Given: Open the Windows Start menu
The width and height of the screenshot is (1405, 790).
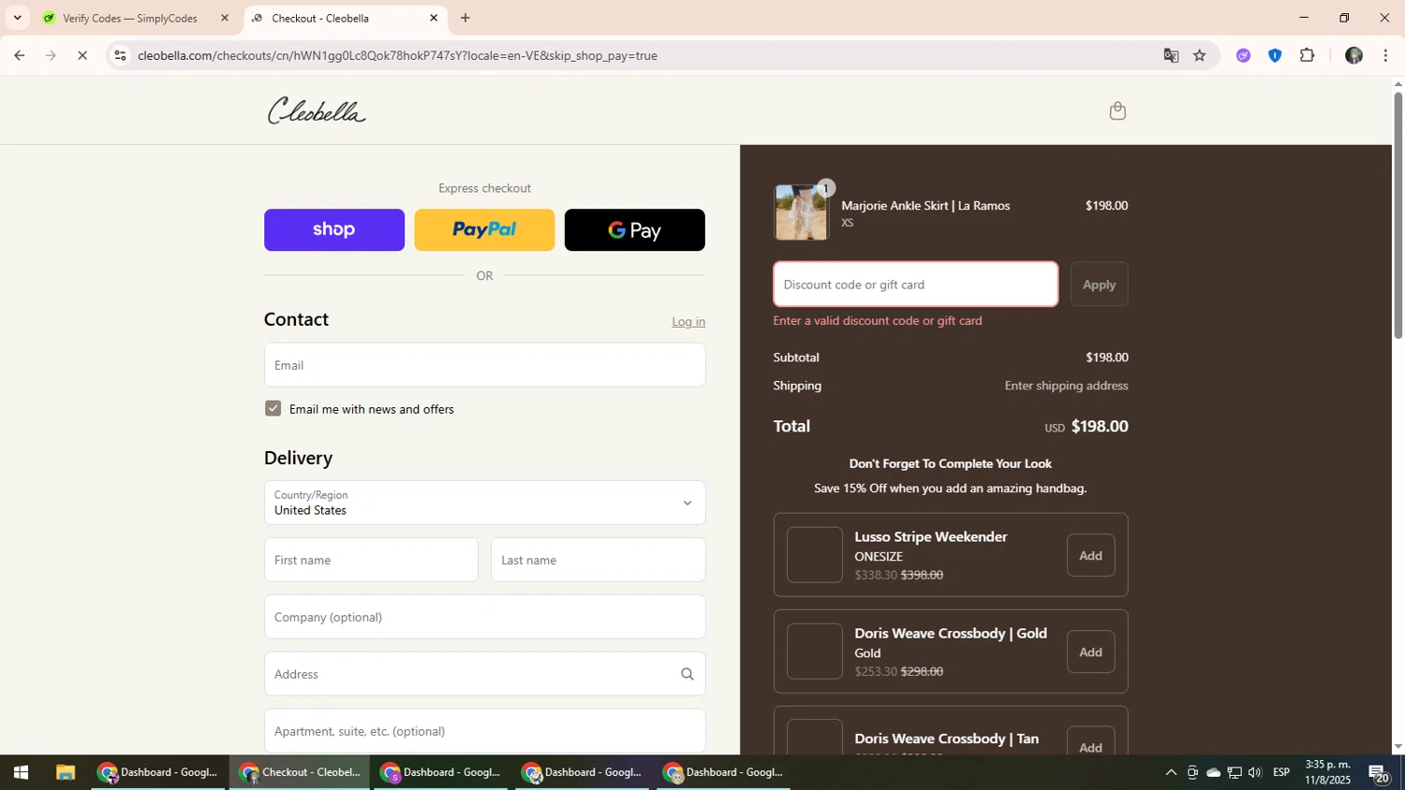Looking at the screenshot, I should (21, 773).
